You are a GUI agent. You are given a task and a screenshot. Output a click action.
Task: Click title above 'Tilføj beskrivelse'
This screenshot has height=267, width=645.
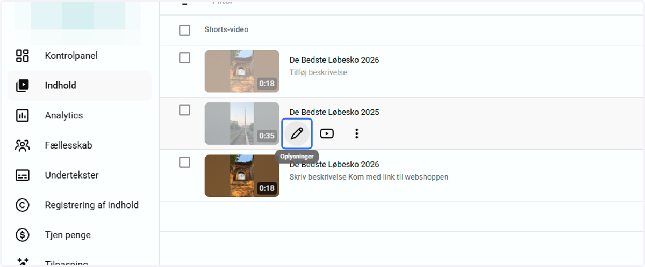334,60
